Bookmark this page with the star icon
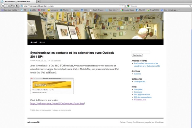The width and height of the screenshot is (192, 128). [120, 6]
